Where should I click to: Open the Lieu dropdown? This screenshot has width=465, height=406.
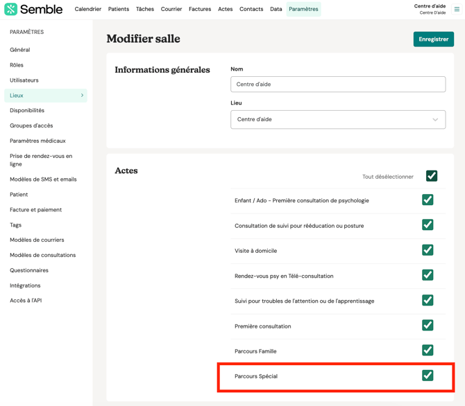click(x=338, y=119)
